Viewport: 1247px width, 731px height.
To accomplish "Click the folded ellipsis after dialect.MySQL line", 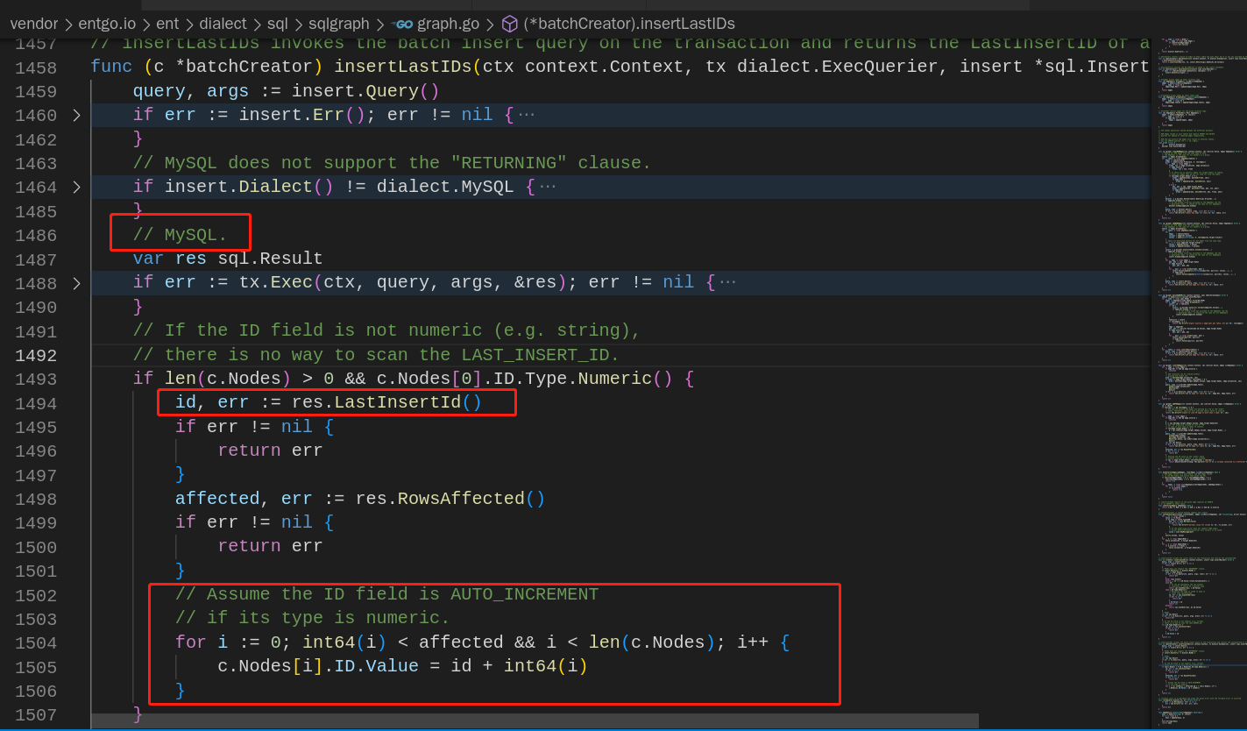I will pos(548,188).
